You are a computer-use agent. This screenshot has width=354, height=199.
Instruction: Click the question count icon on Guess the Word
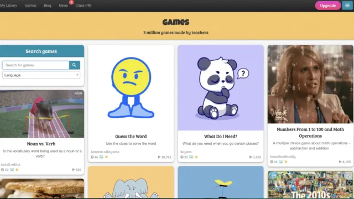(x=92, y=157)
